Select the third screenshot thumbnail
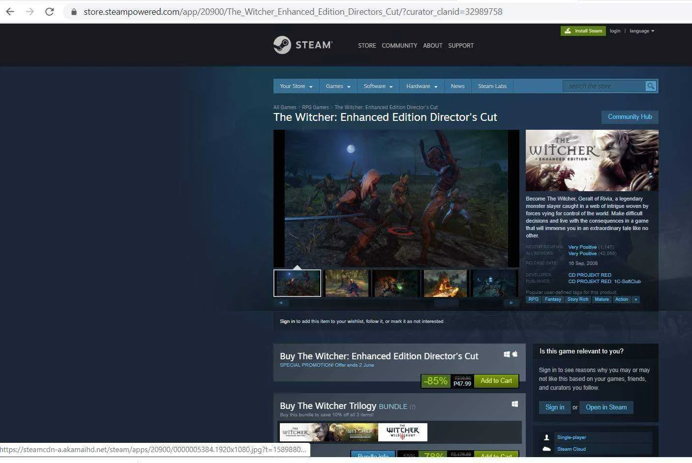Image resolution: width=692 pixels, height=463 pixels. click(x=396, y=283)
